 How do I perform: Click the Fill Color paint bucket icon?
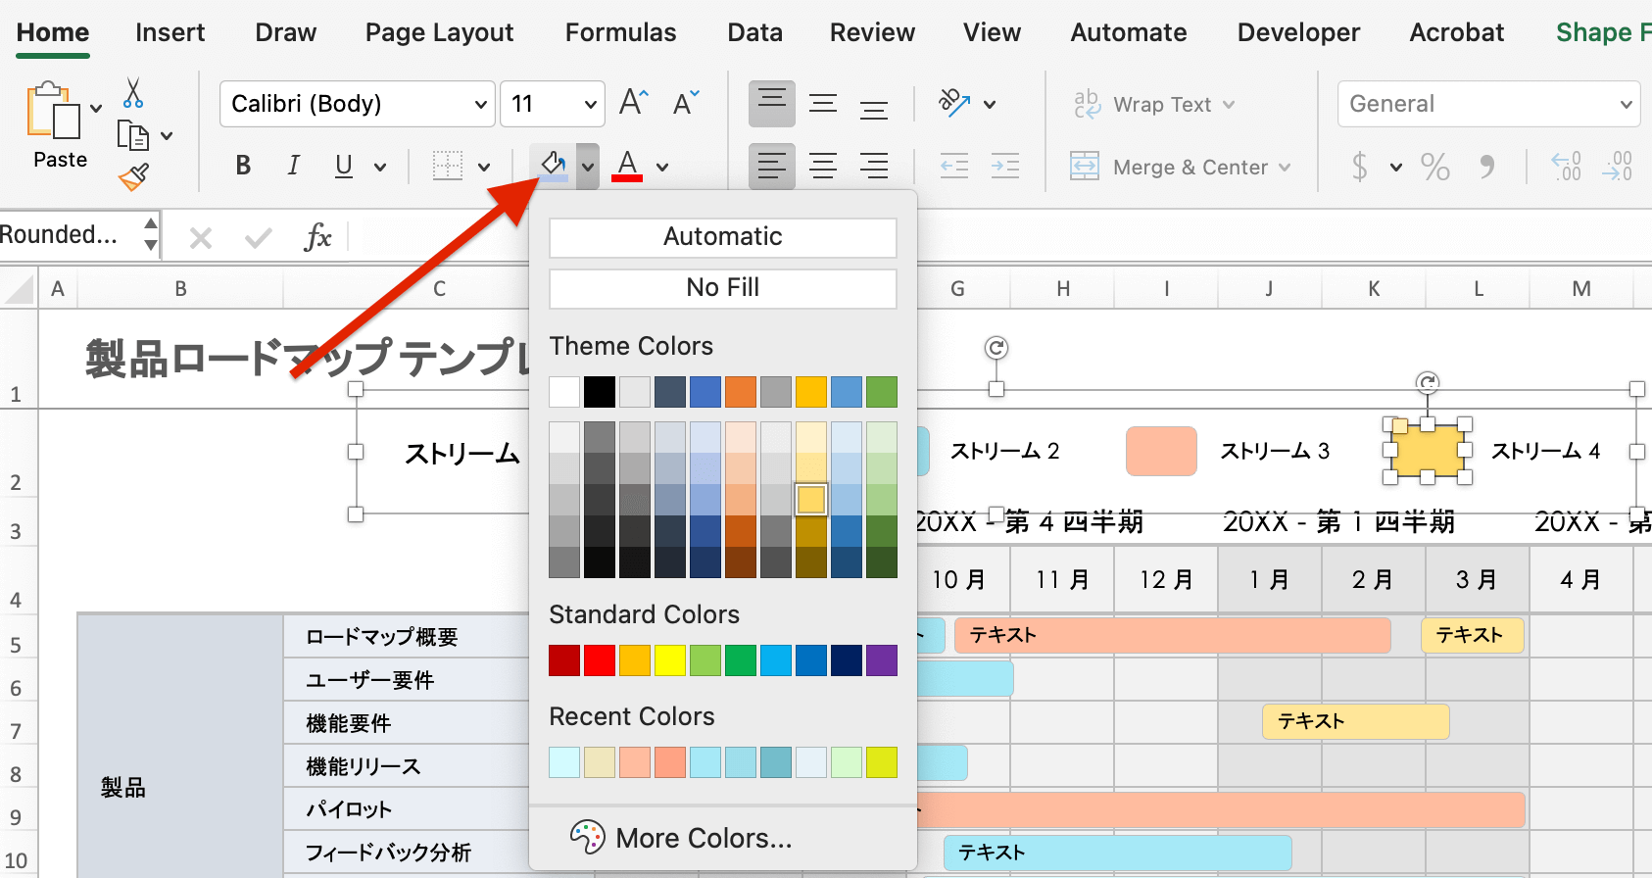pyautogui.click(x=553, y=166)
